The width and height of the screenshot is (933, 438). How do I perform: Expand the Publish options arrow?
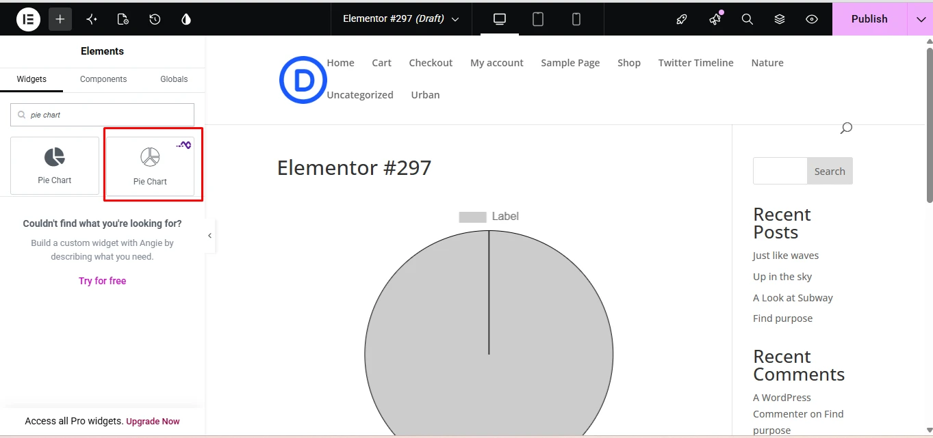tap(921, 19)
